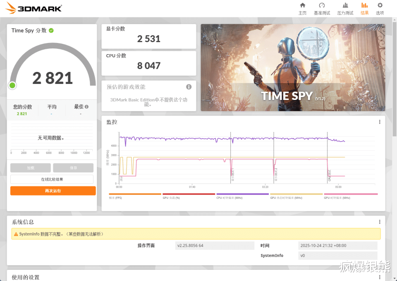Click the 时间 field 2025-10-24 21:32
397x281 pixels.
pos(338,245)
